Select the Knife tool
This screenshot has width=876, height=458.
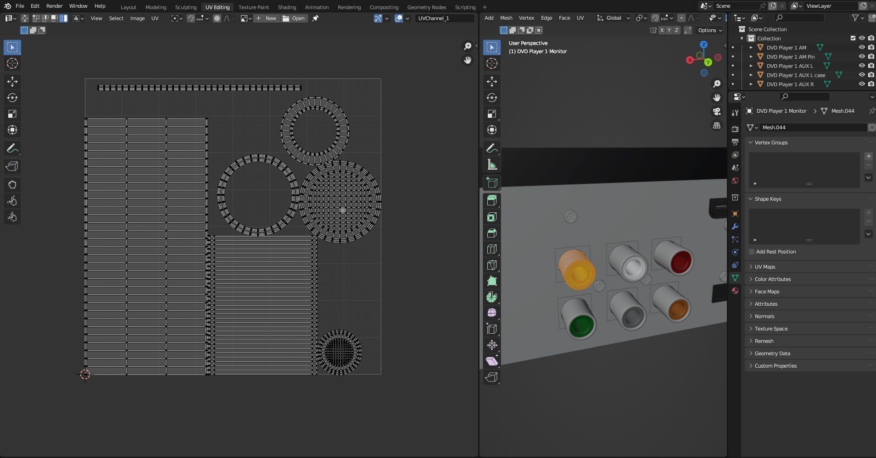[x=492, y=265]
